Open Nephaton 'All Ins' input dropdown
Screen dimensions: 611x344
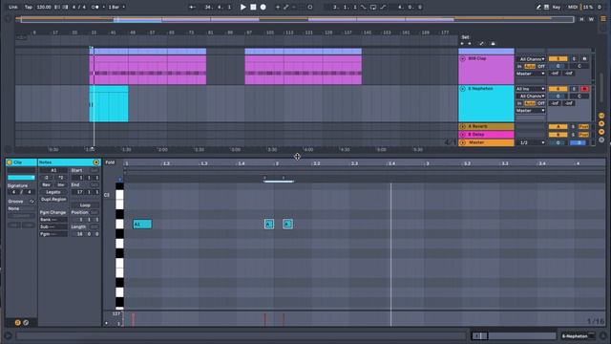pos(531,89)
